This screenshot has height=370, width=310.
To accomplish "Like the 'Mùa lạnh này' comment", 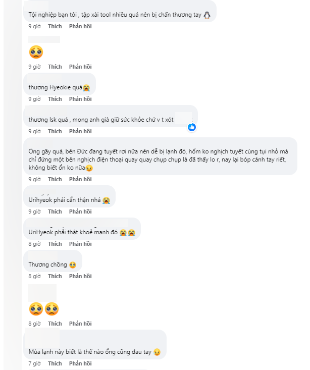I will tap(55, 363).
